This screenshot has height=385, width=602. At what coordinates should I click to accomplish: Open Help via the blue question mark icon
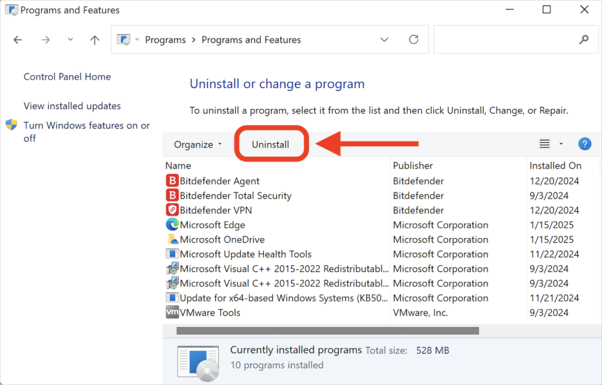584,144
